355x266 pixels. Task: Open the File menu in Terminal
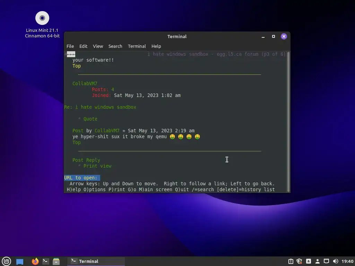click(x=70, y=46)
